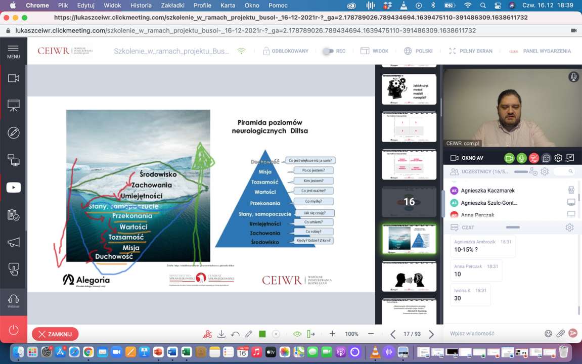
Task: Open the surveys clipboard icon in sidebar
Action: click(x=14, y=215)
